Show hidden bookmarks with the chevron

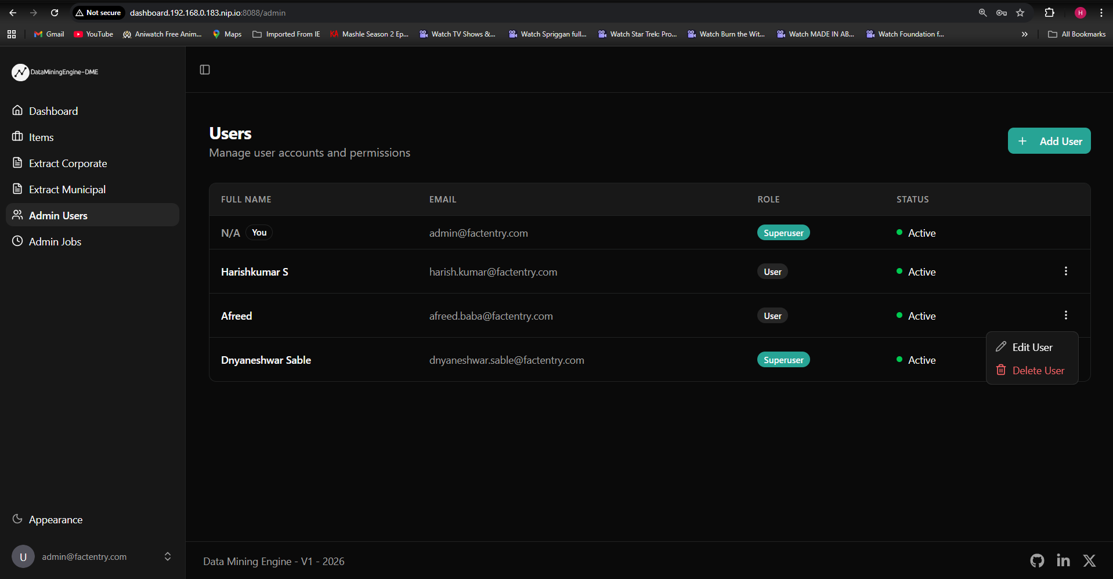tap(1024, 34)
